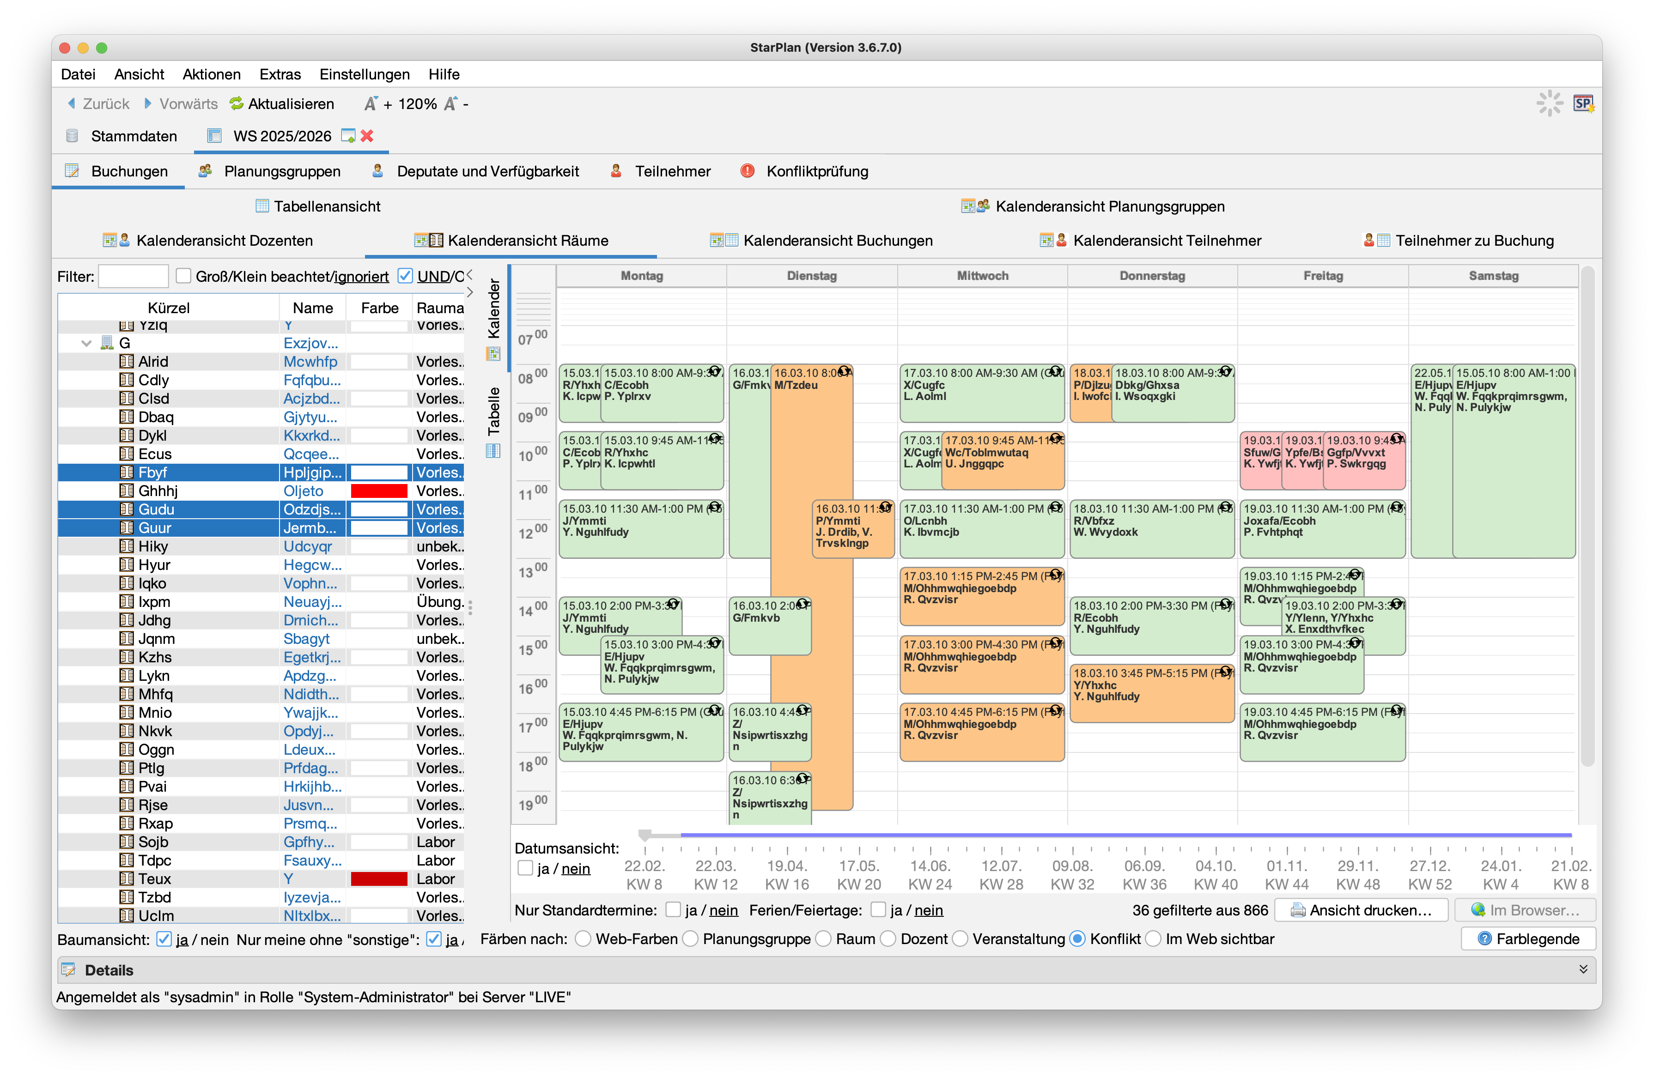Screen dimensions: 1654x1078
Task: Collapse the left filter panel arrow
Action: click(x=470, y=274)
